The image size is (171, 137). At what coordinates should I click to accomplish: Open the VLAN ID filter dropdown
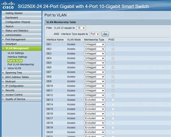click(81, 28)
